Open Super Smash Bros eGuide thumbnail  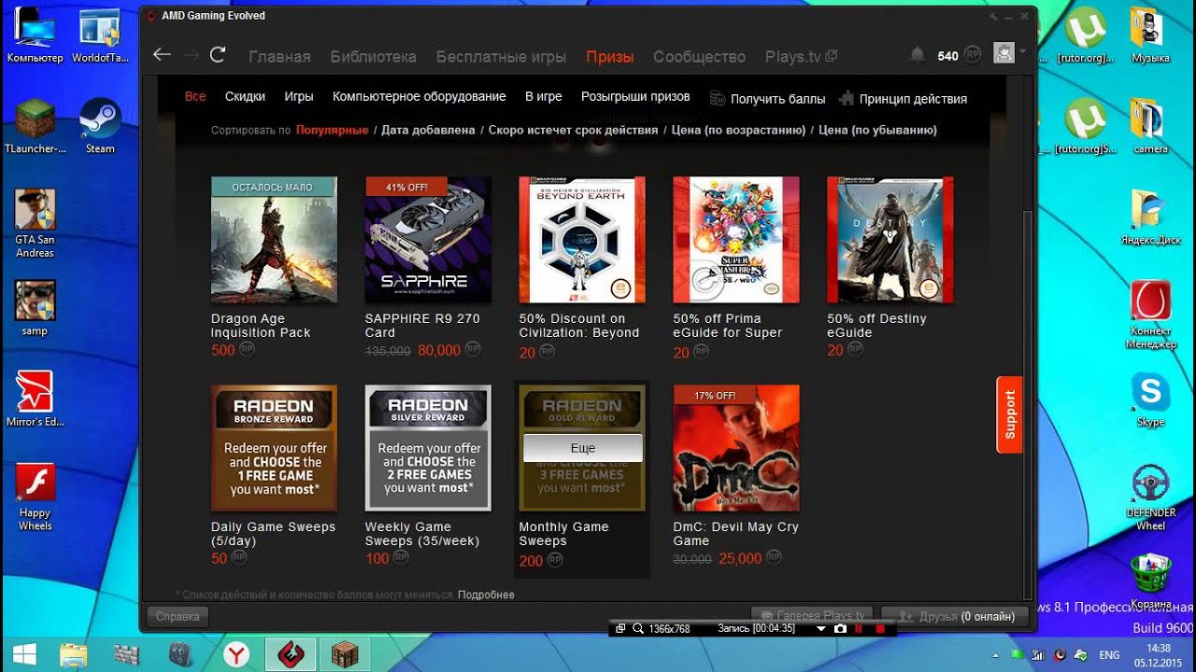coord(736,240)
